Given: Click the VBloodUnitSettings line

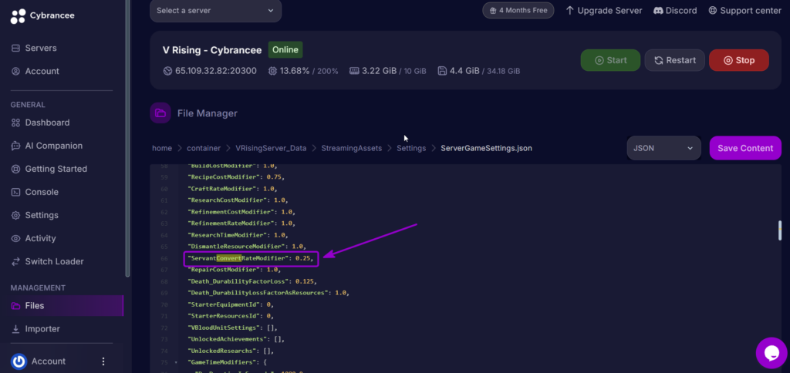Looking at the screenshot, I should tap(232, 328).
